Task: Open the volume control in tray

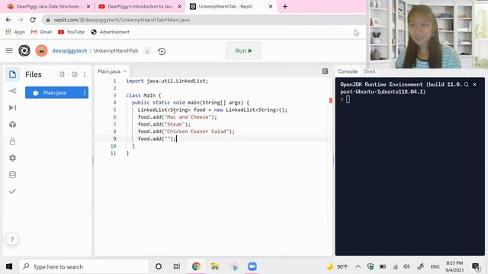Action: (406, 266)
